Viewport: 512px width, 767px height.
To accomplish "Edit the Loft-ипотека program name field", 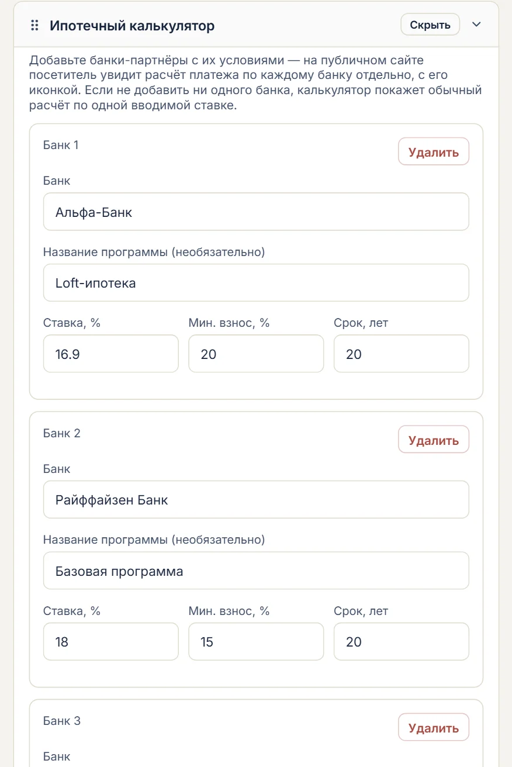I will point(256,283).
